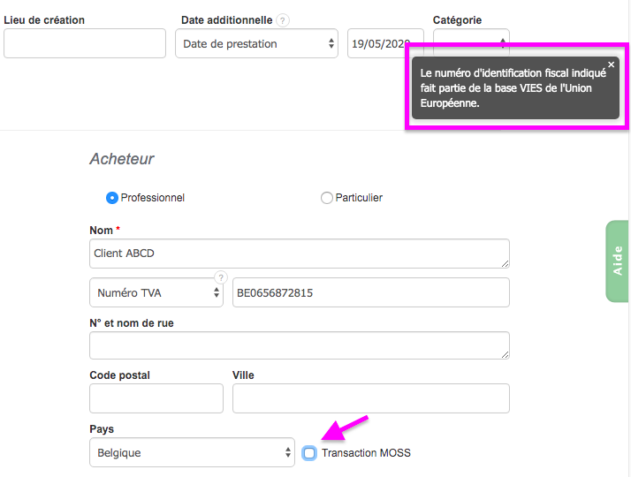
Task: Click the Nom field containing Client ABCD
Action: pos(300,254)
